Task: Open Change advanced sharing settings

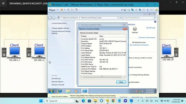Action: point(61,32)
